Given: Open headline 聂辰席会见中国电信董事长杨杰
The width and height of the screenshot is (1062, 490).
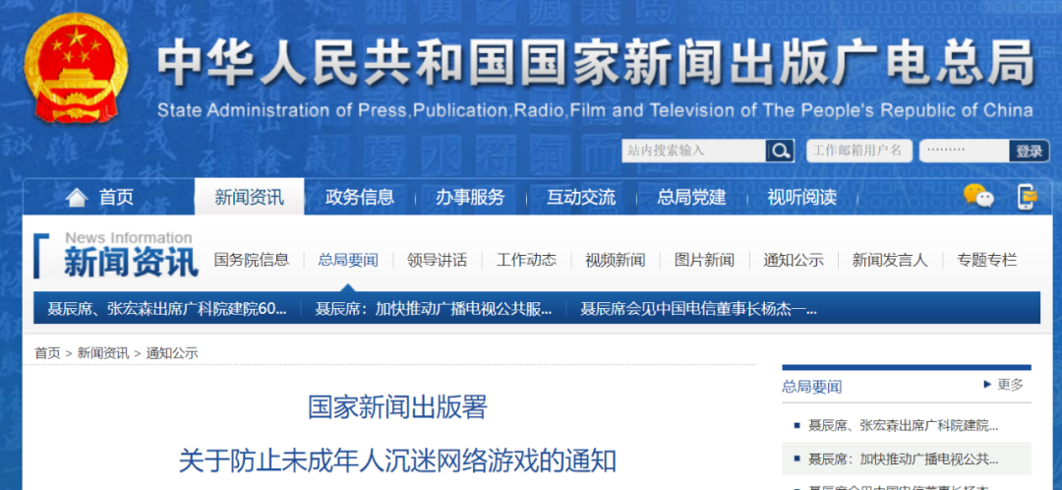Looking at the screenshot, I should point(698,309).
